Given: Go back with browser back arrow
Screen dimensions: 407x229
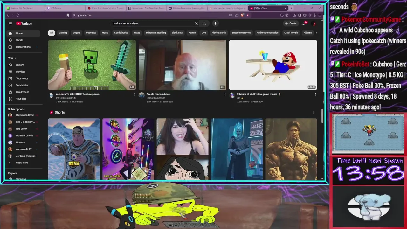Looking at the screenshot, I should [x=8, y=15].
